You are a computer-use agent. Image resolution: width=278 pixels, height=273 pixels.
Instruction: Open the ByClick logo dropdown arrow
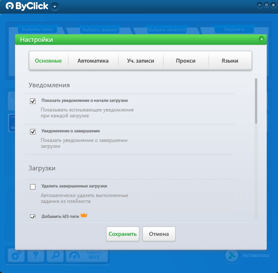coord(55,7)
